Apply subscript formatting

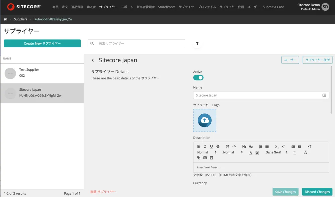tap(277, 146)
